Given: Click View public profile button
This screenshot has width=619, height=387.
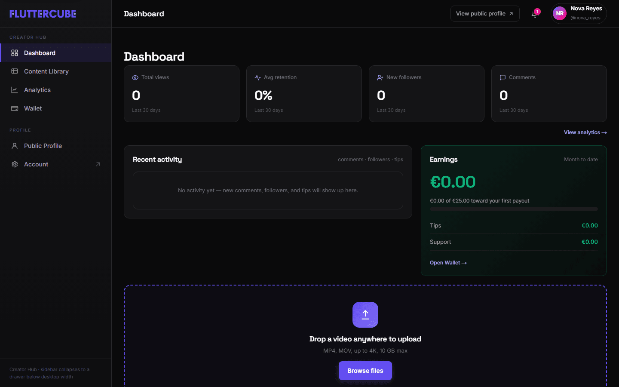Looking at the screenshot, I should (x=485, y=14).
